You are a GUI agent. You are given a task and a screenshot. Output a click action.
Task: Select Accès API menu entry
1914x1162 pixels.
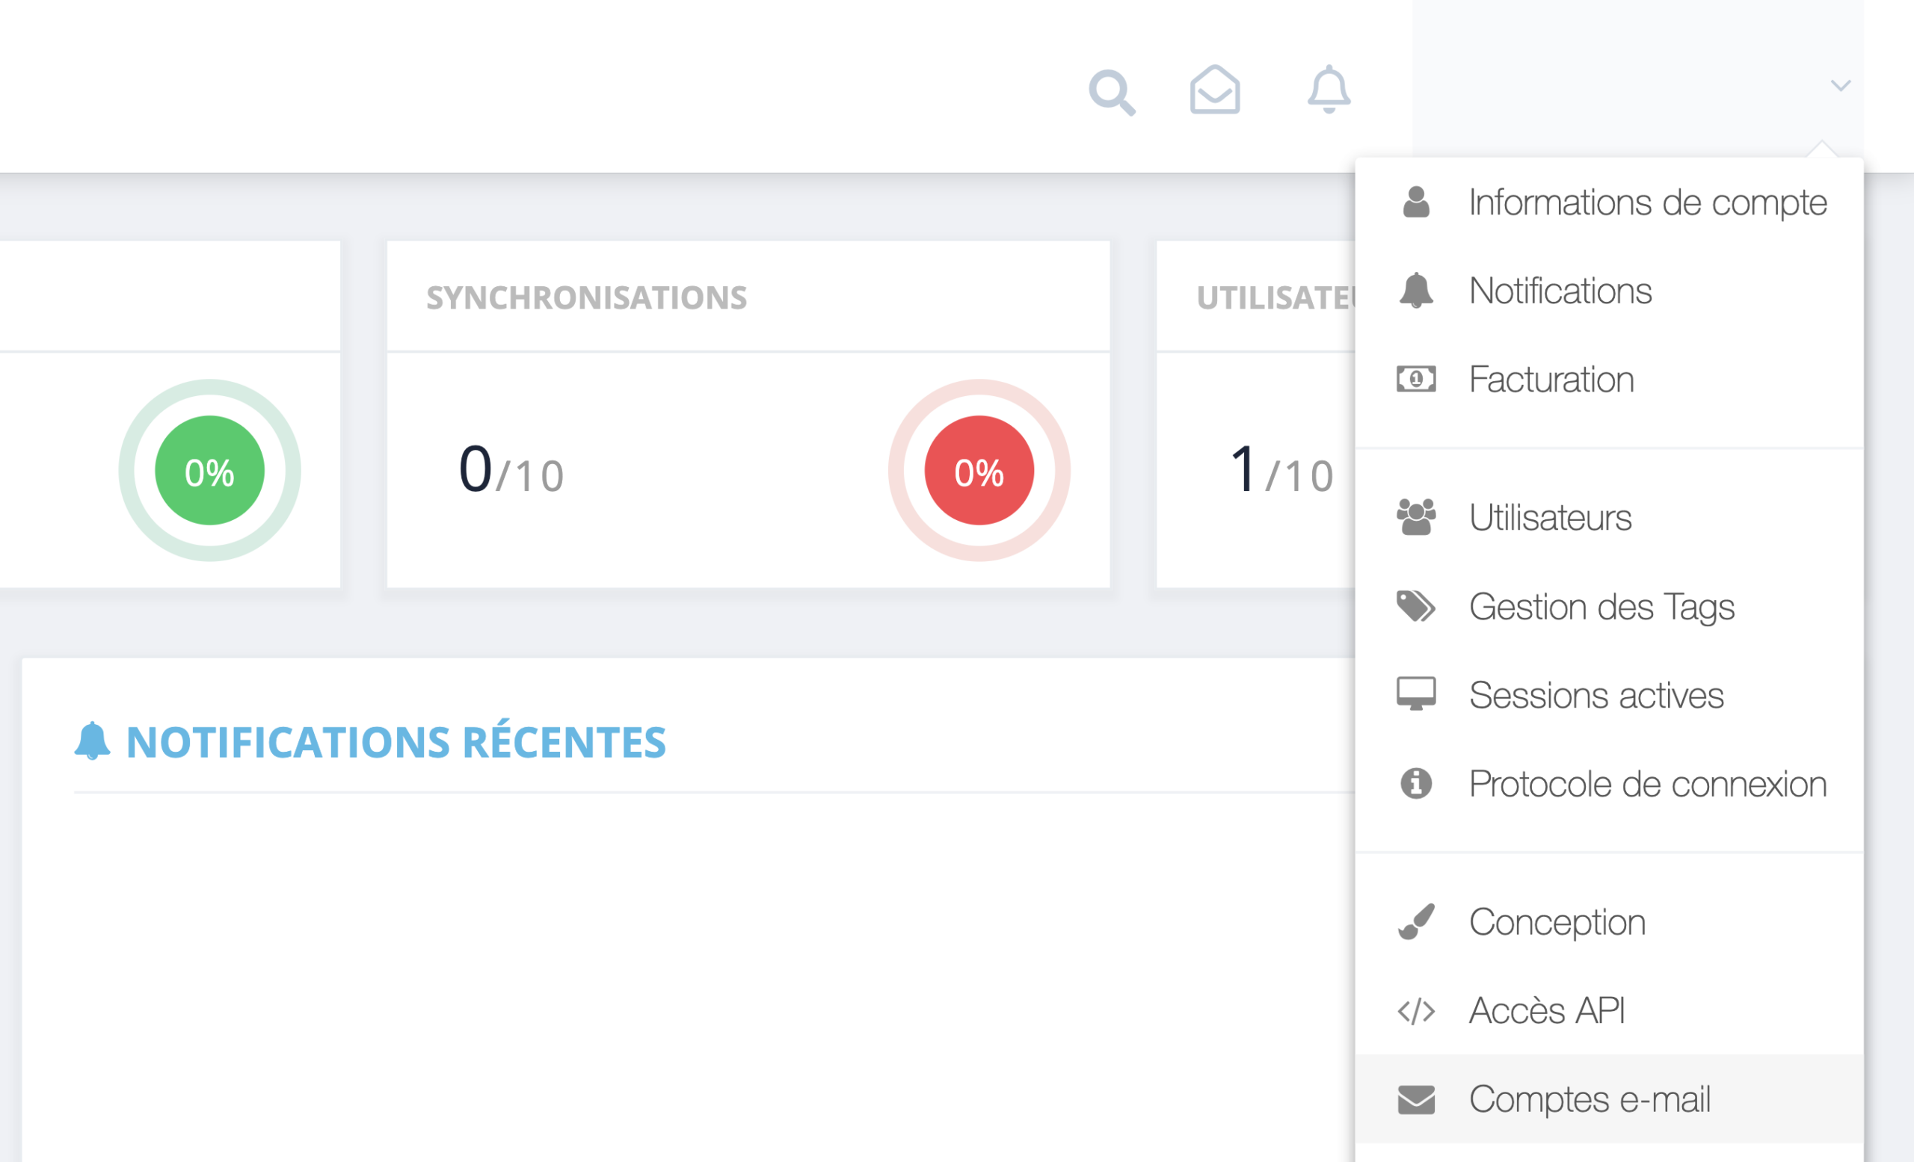click(1609, 1010)
